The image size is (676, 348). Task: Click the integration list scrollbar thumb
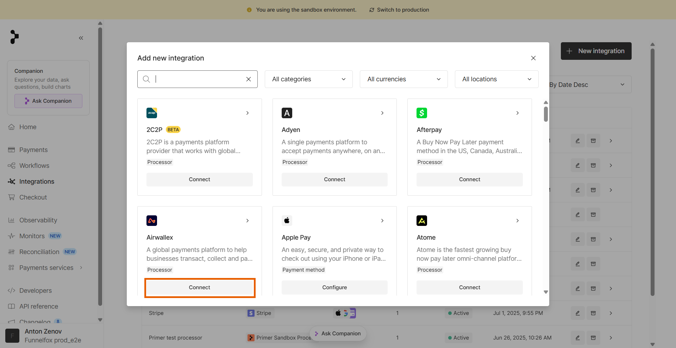click(546, 114)
